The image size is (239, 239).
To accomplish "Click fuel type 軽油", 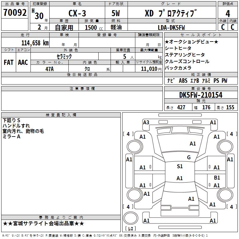I will [116, 27].
